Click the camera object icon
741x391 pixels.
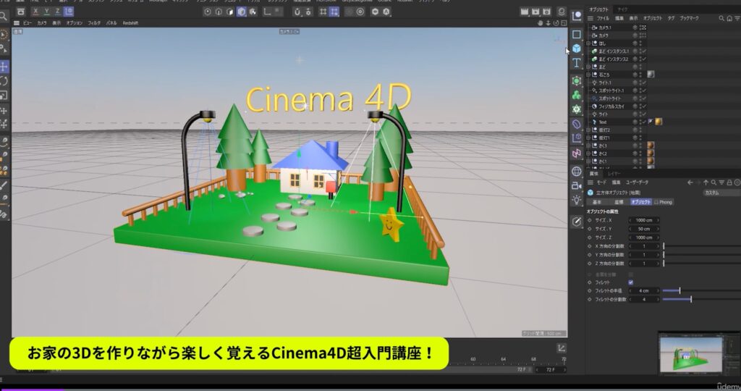click(x=577, y=185)
